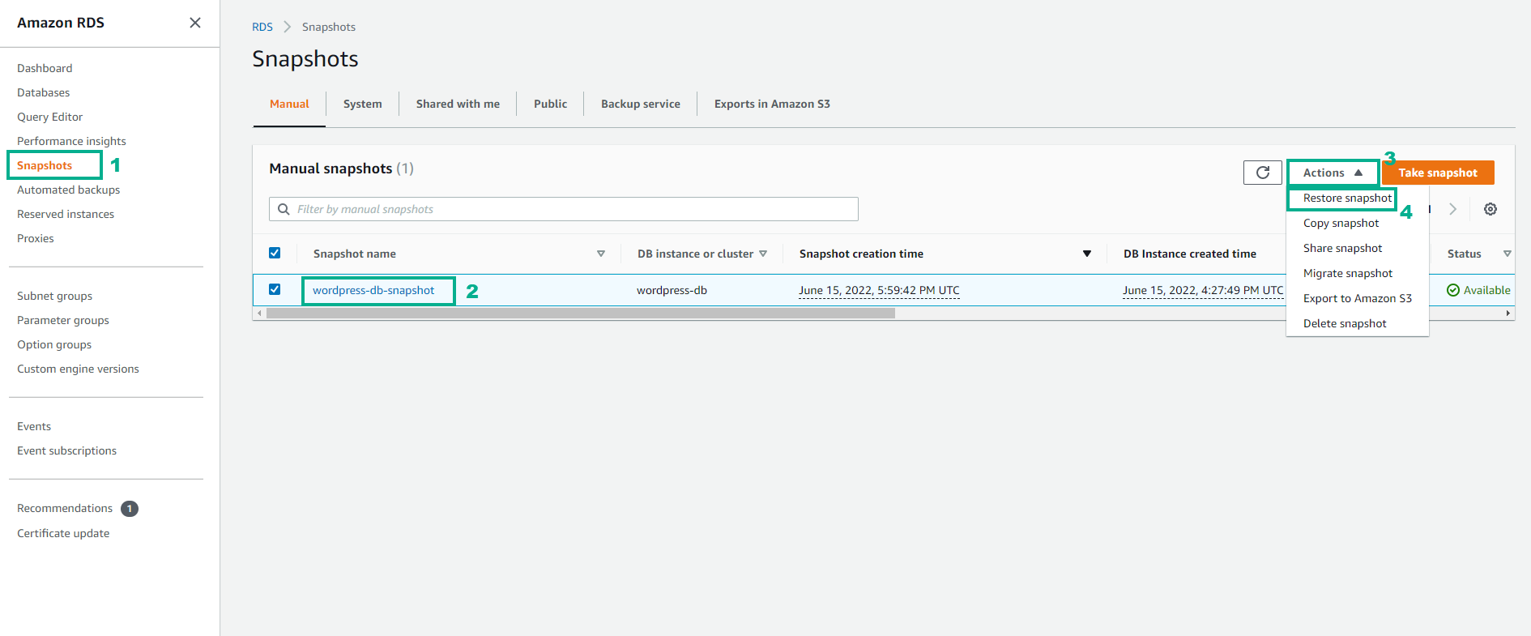Open Reserved instances in the sidebar
Image resolution: width=1531 pixels, height=636 pixels.
point(66,214)
